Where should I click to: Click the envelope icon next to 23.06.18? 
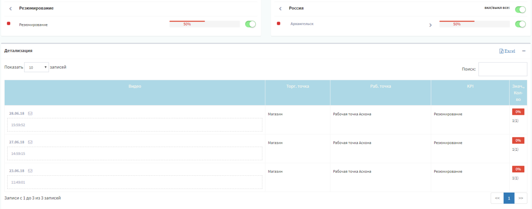click(x=30, y=171)
